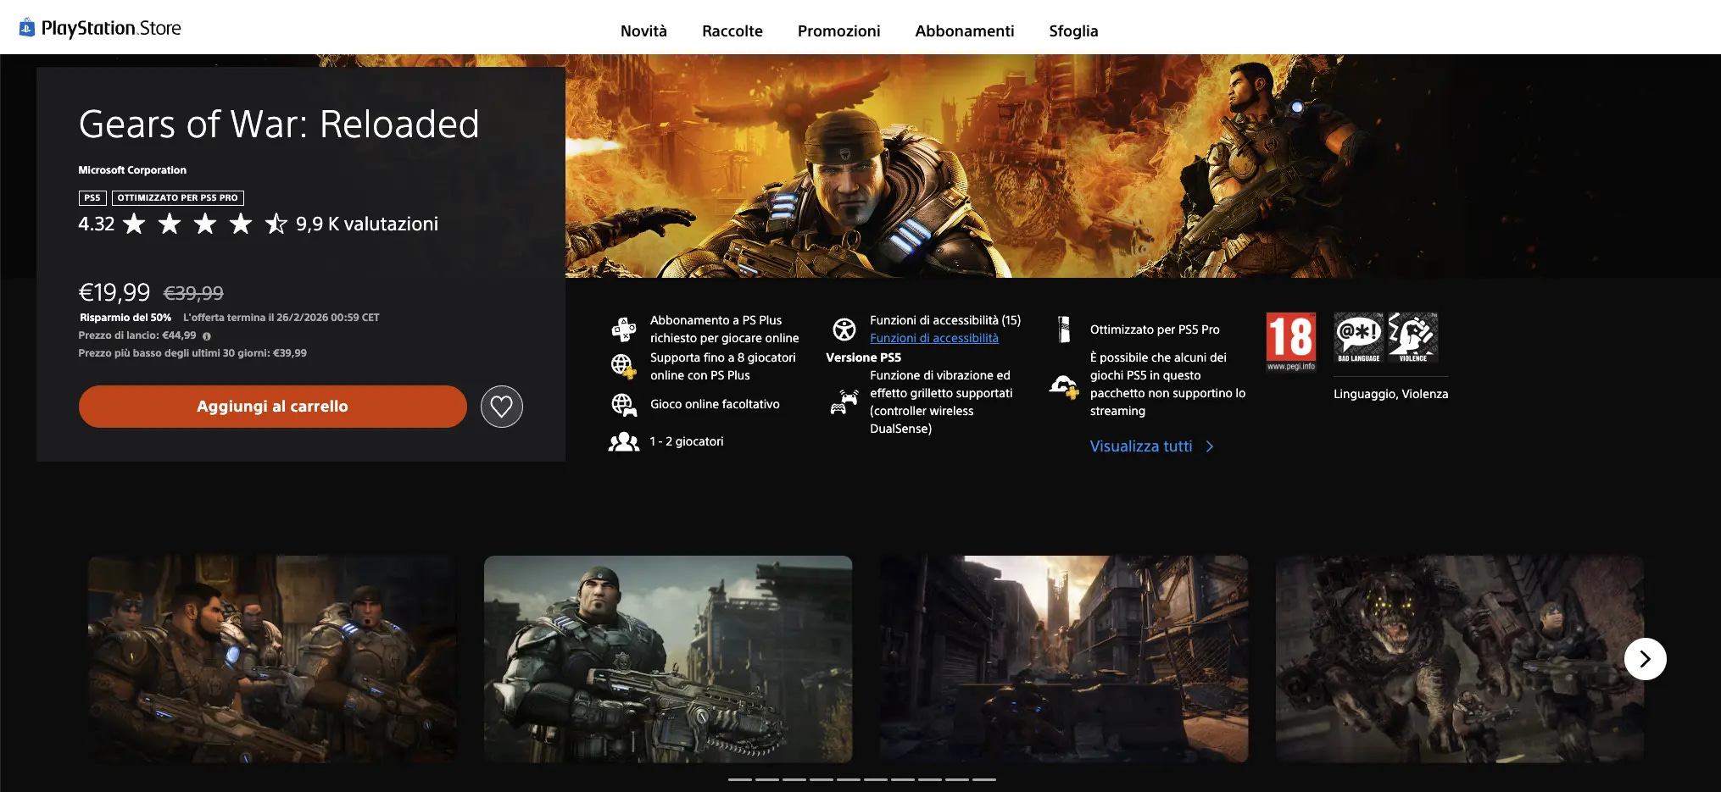Click the PEGI 18 rating badge
1721x792 pixels.
coord(1291,341)
